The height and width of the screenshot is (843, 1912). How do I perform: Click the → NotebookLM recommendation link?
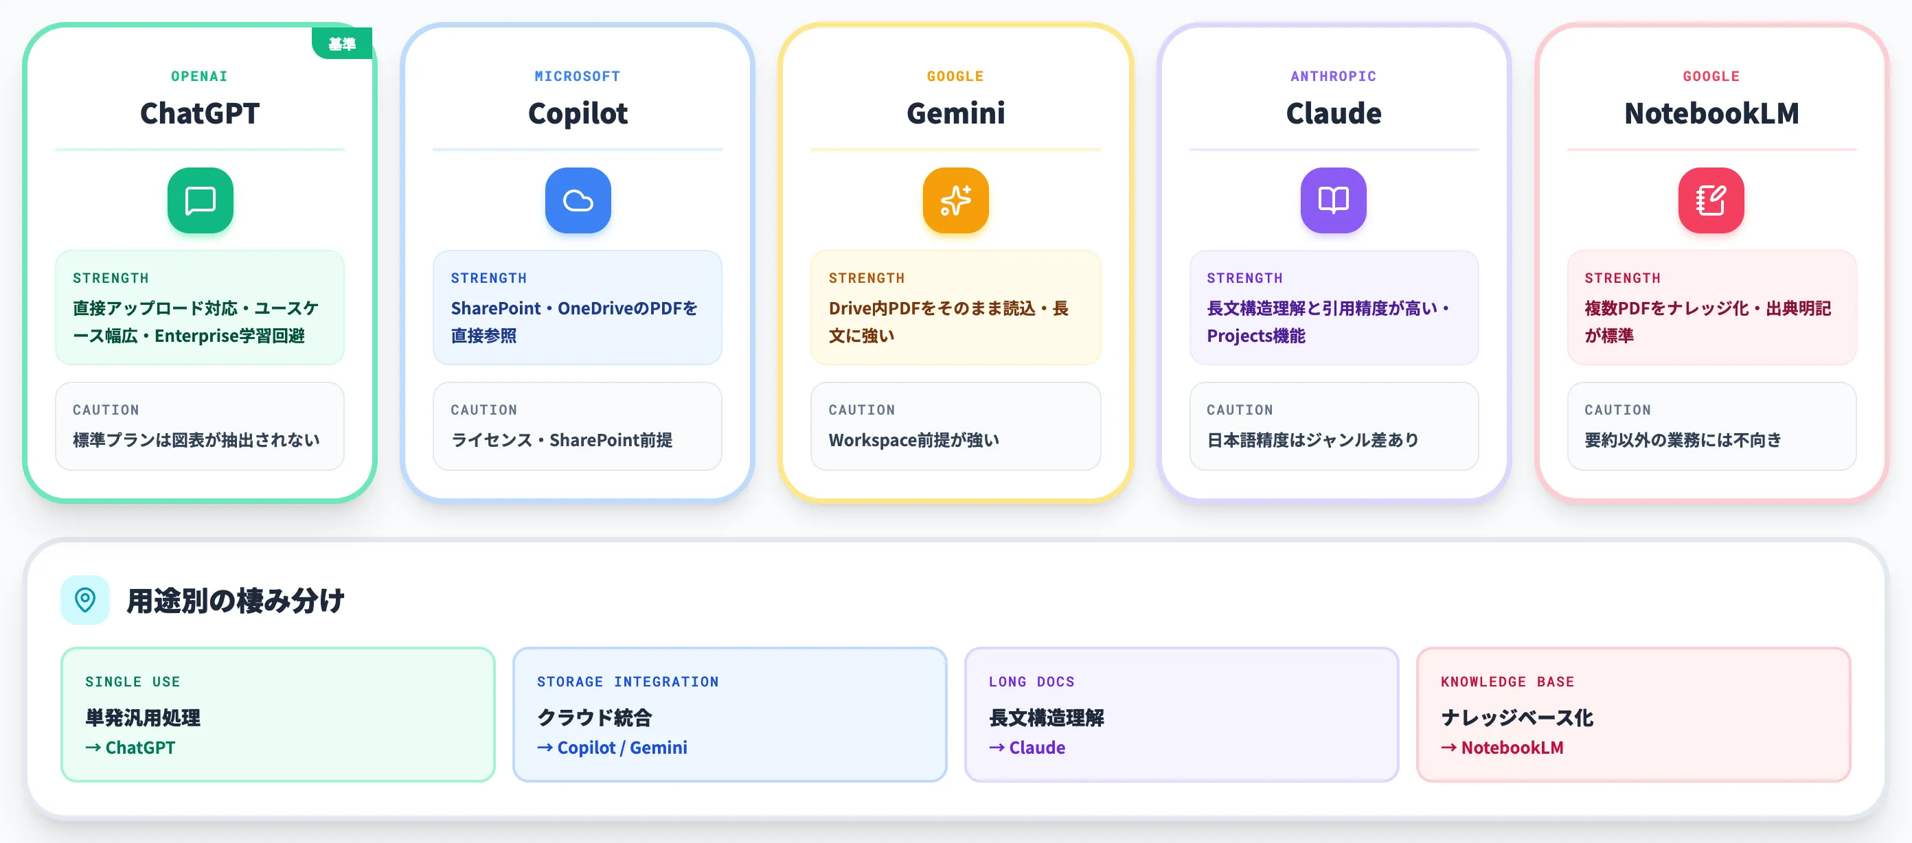pos(1501,748)
